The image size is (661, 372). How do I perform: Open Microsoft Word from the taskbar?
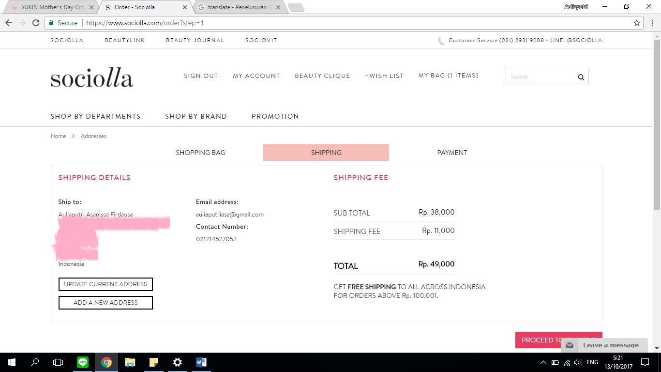(x=201, y=362)
